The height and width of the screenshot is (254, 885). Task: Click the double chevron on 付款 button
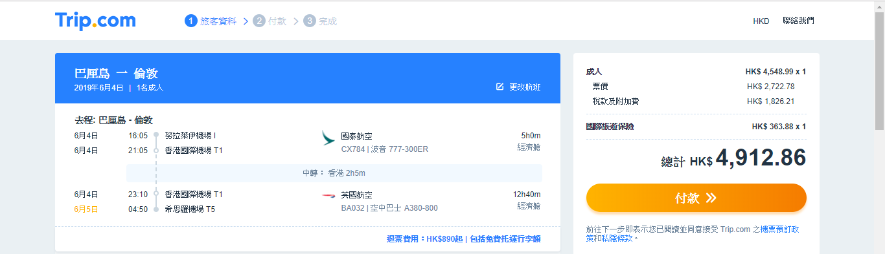pos(711,198)
